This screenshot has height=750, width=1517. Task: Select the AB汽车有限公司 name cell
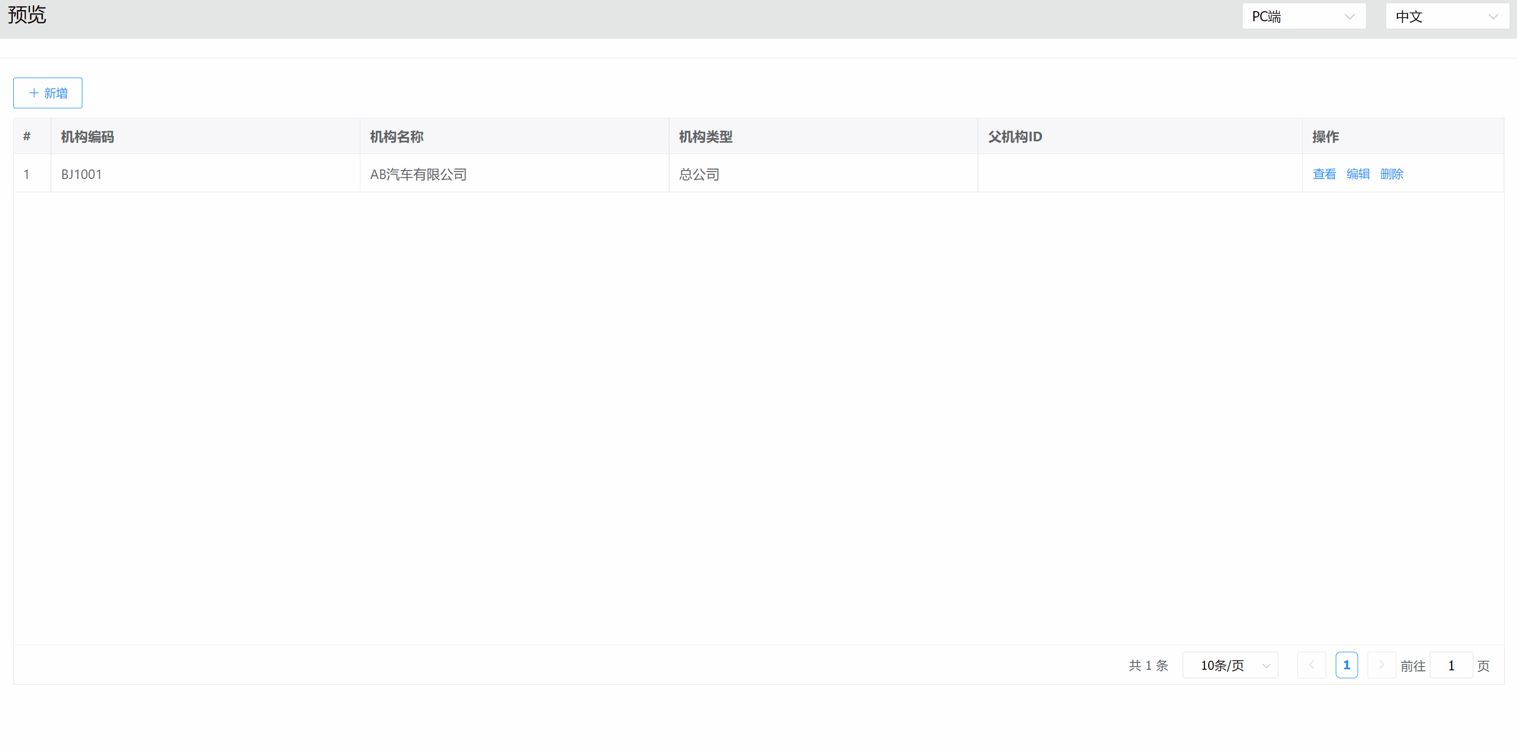[418, 174]
